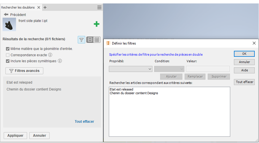Click the Ajouter button
Image resolution: width=259 pixels, height=143 pixels.
point(171,76)
